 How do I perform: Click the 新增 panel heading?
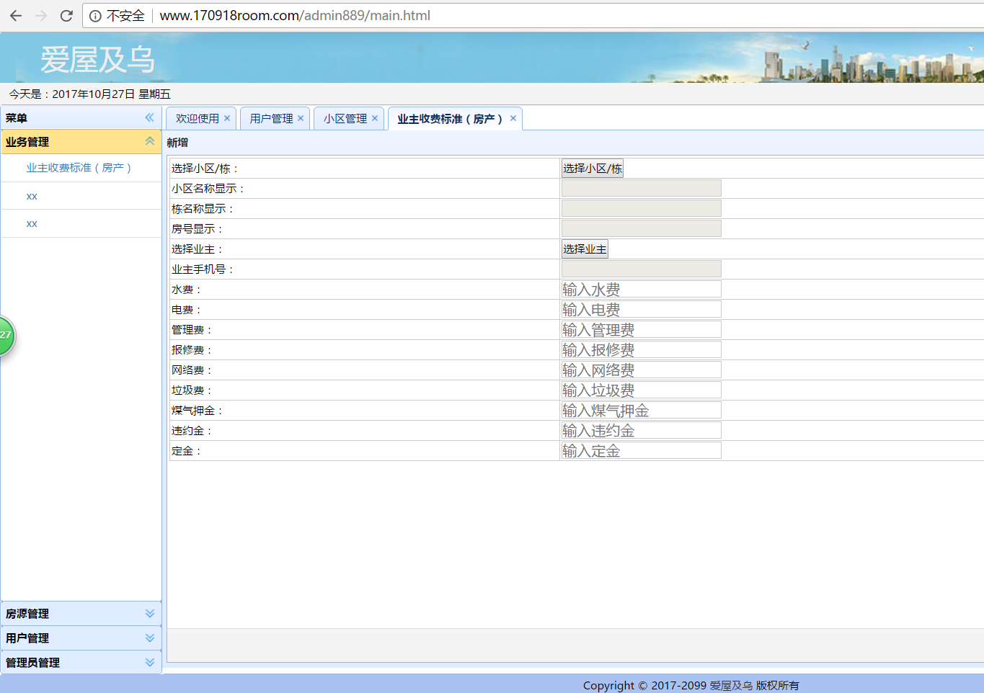[x=178, y=143]
